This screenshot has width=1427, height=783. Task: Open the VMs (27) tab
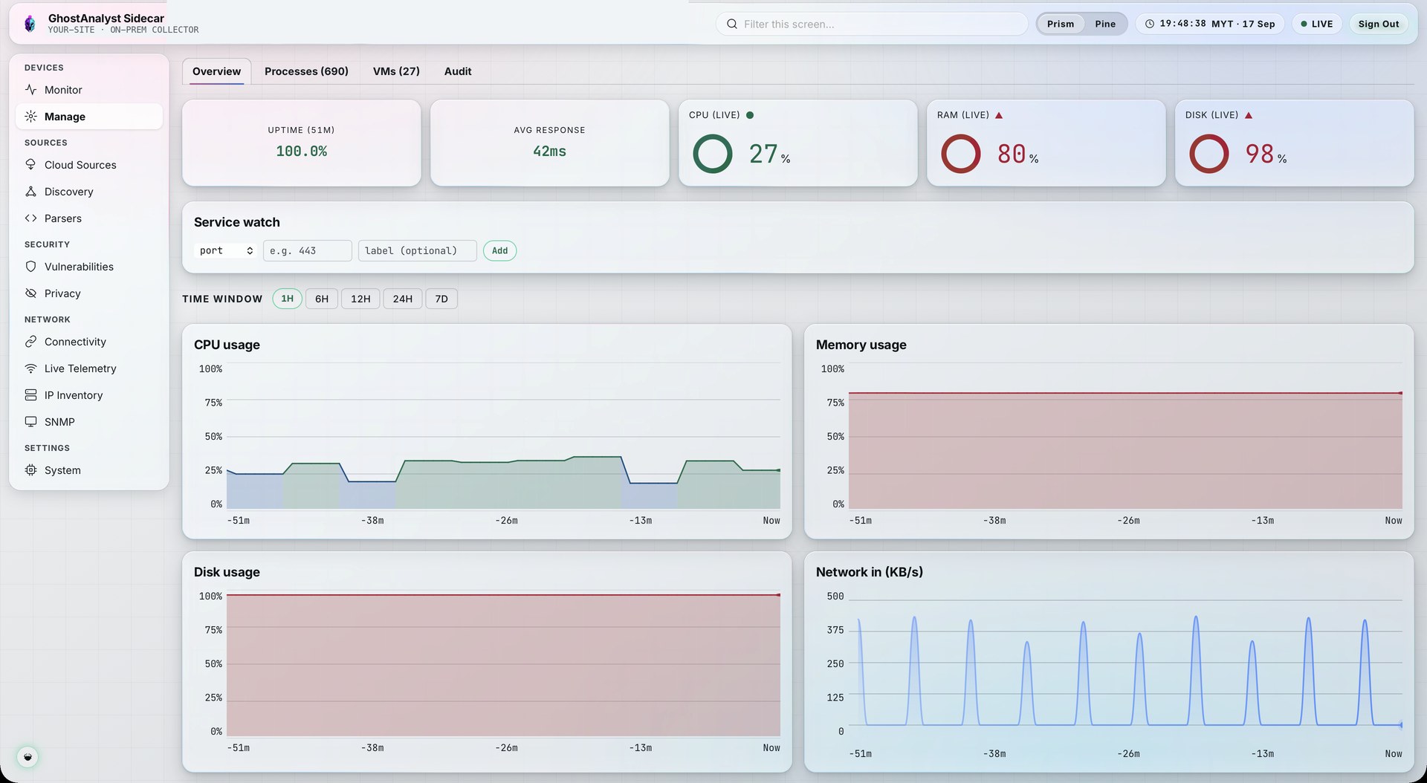pos(396,71)
